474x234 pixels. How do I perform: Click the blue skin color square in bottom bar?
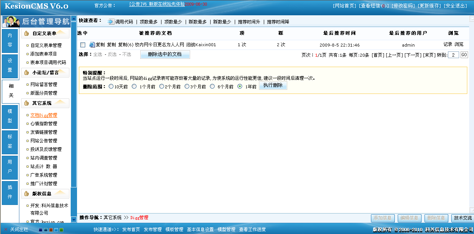tap(56, 230)
